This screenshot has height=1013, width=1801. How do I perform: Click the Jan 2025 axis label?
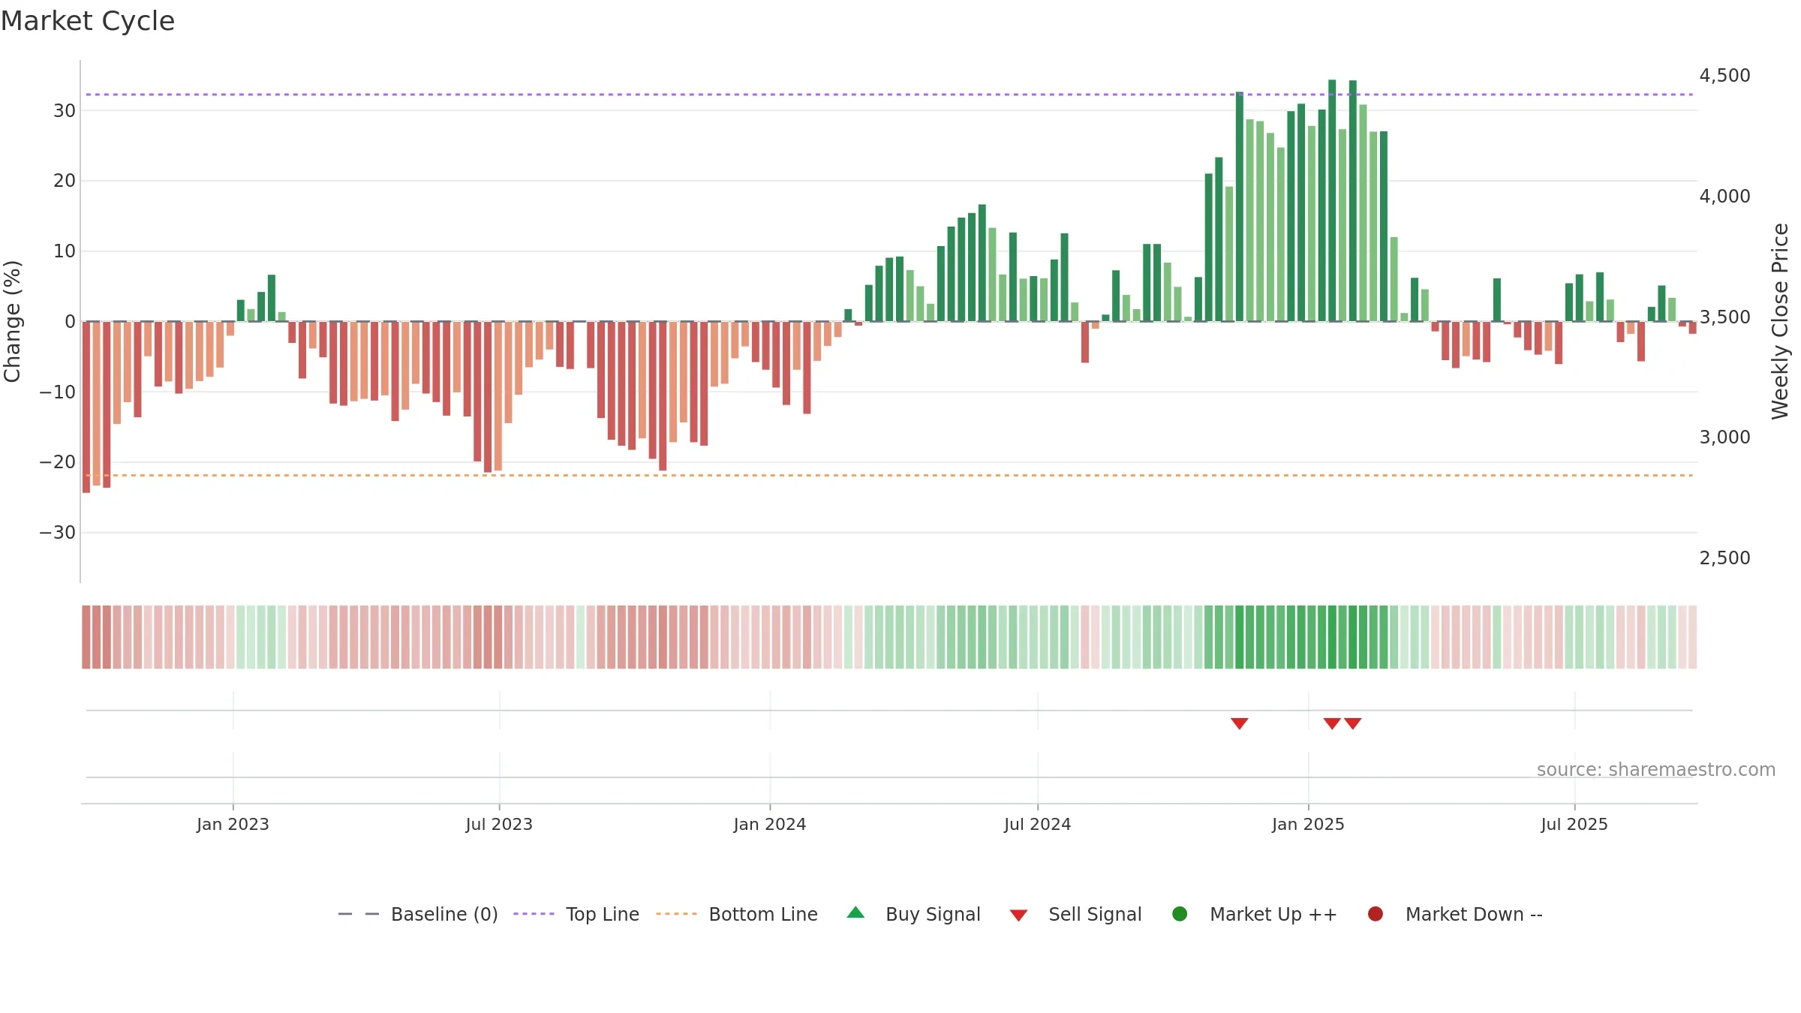pos(1308,824)
